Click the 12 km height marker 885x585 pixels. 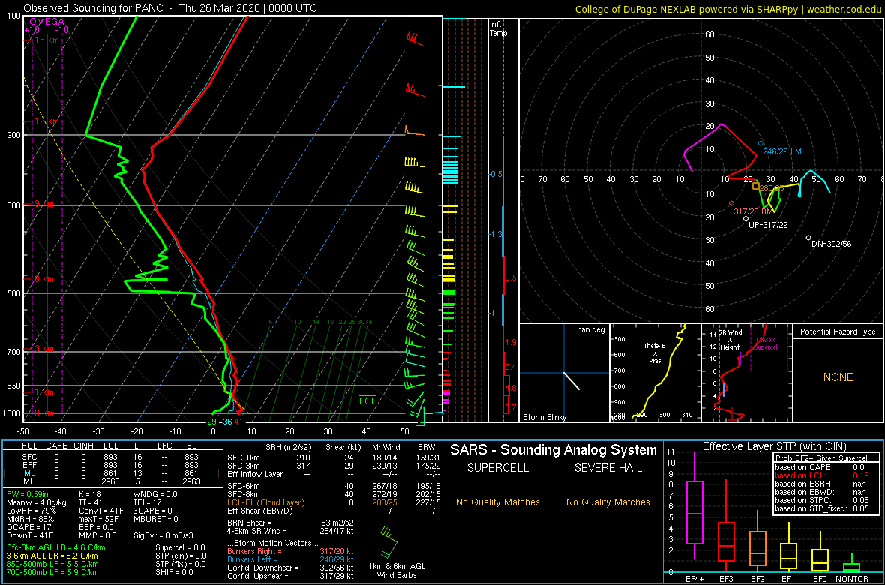[46, 121]
